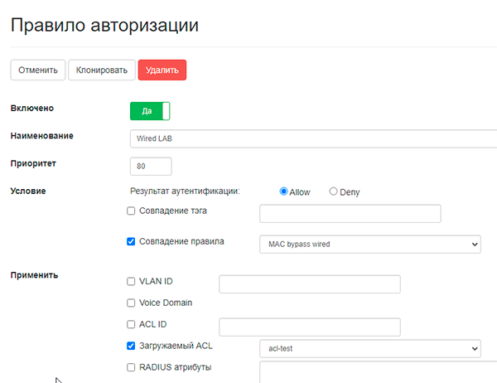Toggle the Включено switch showing Да

(x=150, y=111)
